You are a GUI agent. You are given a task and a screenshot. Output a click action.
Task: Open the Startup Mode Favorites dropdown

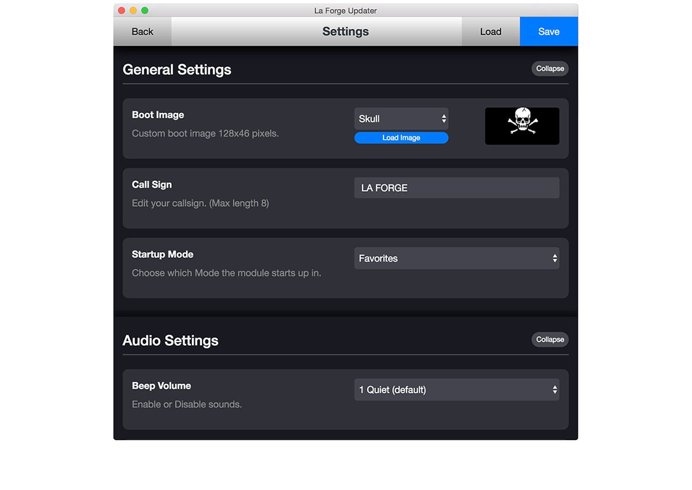(456, 258)
